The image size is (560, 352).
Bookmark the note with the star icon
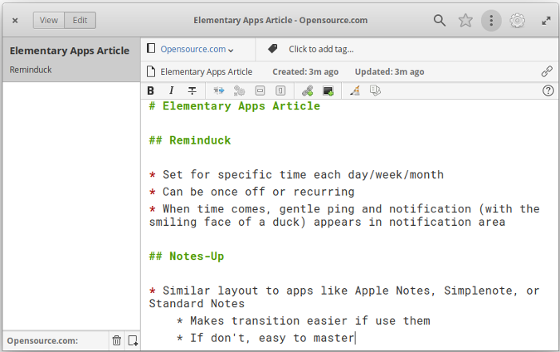[x=465, y=20]
